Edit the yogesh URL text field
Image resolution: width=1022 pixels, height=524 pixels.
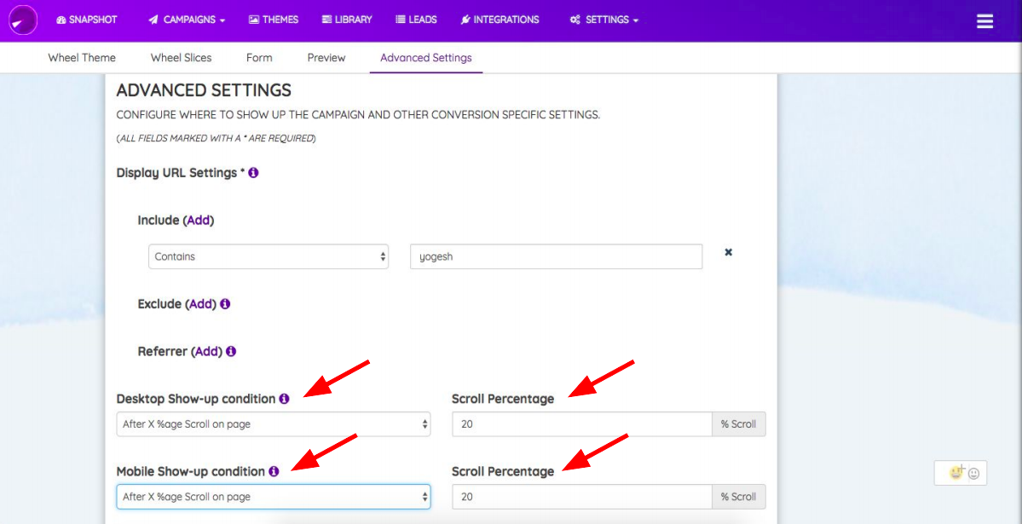coord(556,256)
